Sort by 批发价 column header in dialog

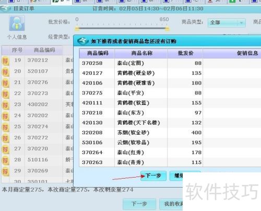point(185,53)
